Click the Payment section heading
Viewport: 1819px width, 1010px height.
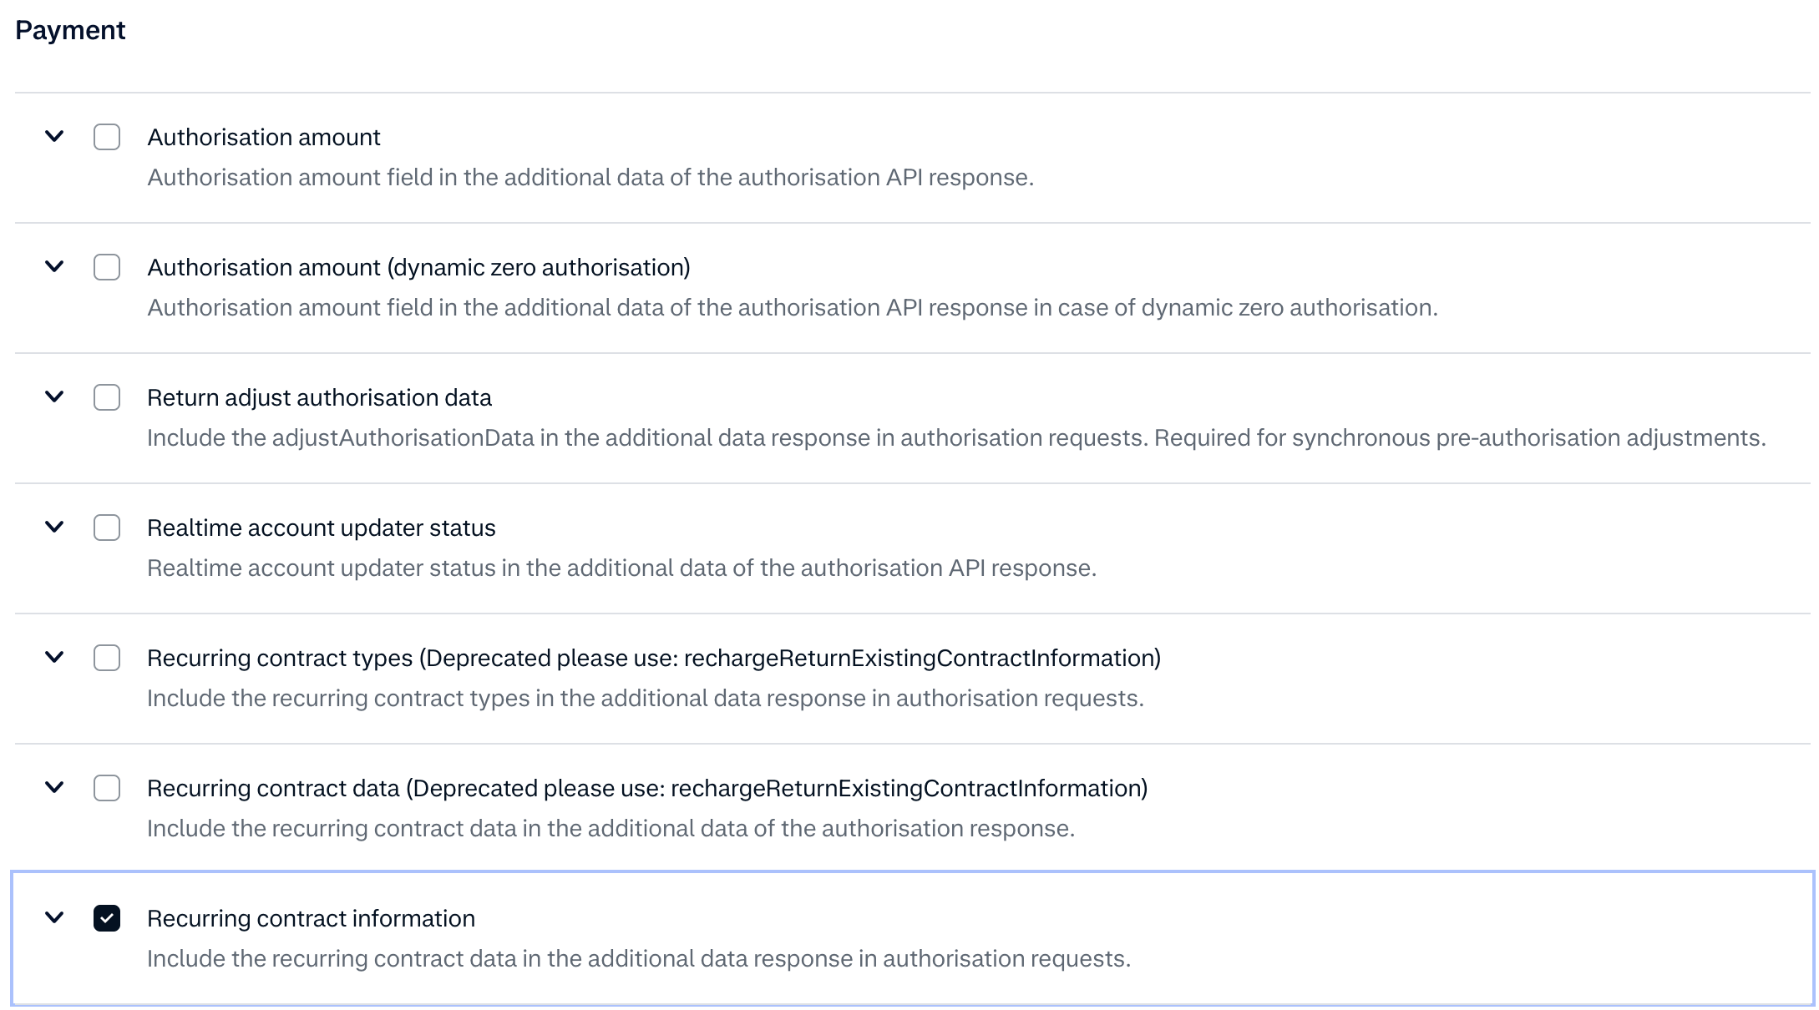pos(70,30)
